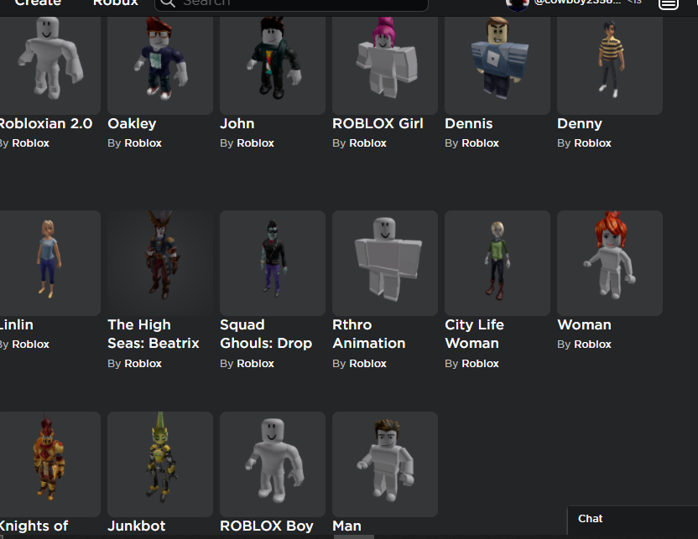
Task: Click the search magnifier icon
Action: click(168, 3)
